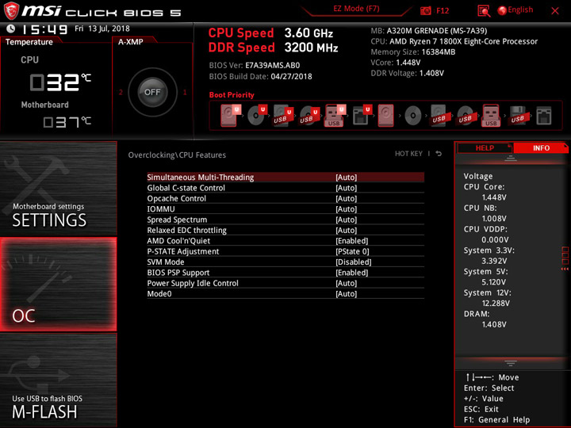Open the BIOS search magnifier icon
This screenshot has width=571, height=428.
click(x=484, y=11)
